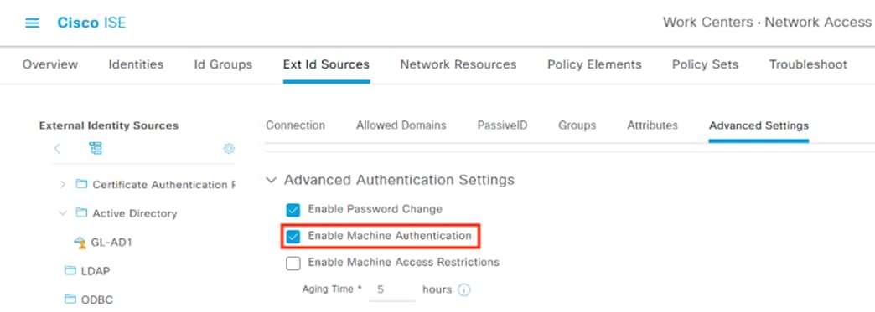The image size is (875, 312).
Task: Open the Troubleshoot tab
Action: pyautogui.click(x=808, y=64)
